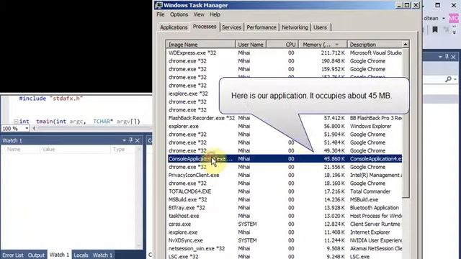Click the search magnifier icon in Visual Studio
461x259 pixels.
tap(448, 79)
